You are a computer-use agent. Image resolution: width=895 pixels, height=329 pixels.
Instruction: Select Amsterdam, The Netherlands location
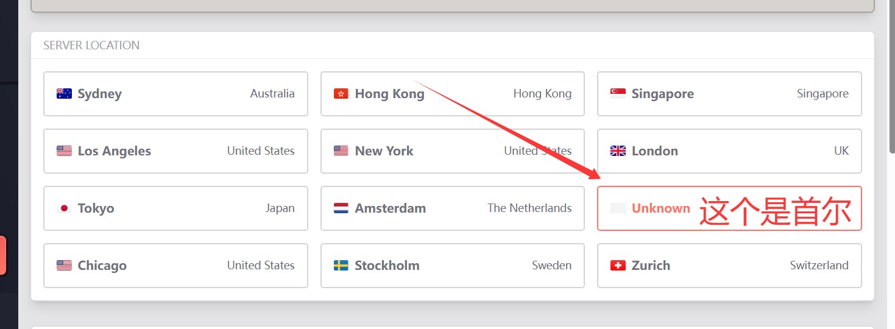(452, 208)
